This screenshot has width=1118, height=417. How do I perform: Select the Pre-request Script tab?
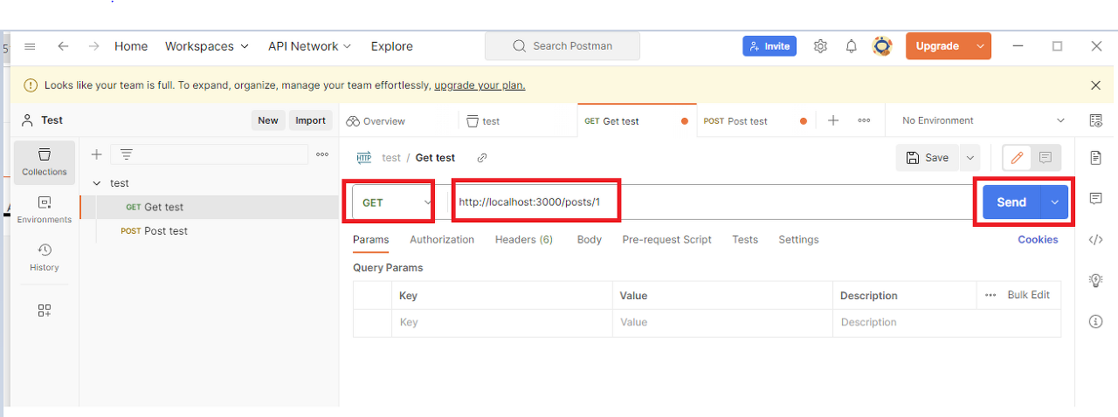[667, 239]
